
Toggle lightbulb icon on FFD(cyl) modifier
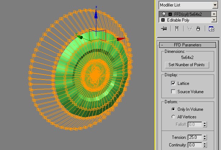point(164,14)
